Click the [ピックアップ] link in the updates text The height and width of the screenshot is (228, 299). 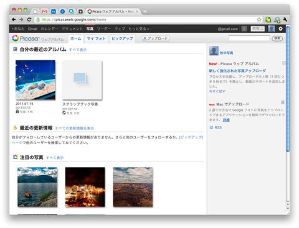[191, 137]
